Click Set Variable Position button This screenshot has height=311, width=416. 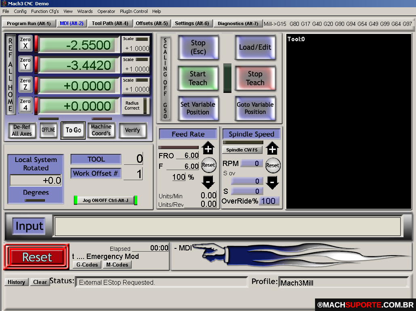point(198,108)
